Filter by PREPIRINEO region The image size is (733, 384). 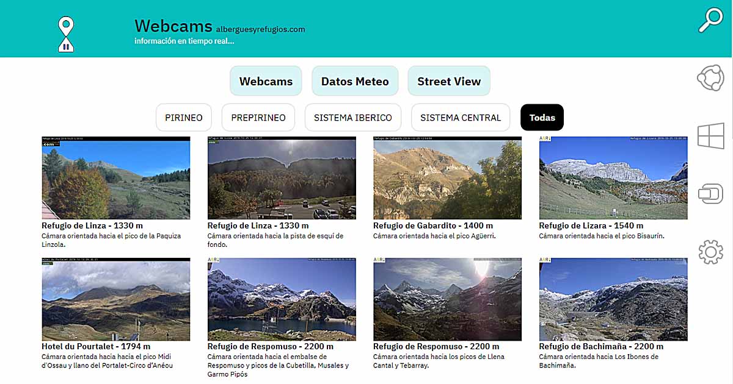tap(258, 118)
